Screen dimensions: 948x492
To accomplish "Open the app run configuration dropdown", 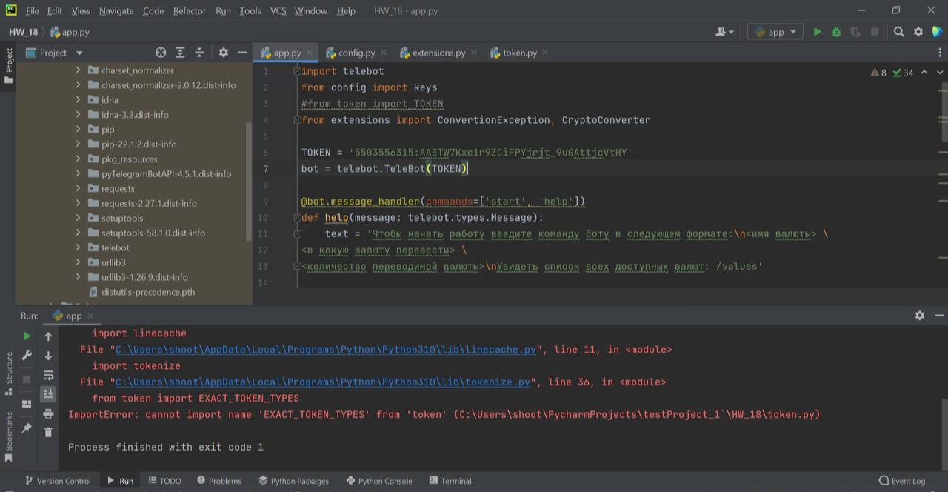I will (775, 32).
